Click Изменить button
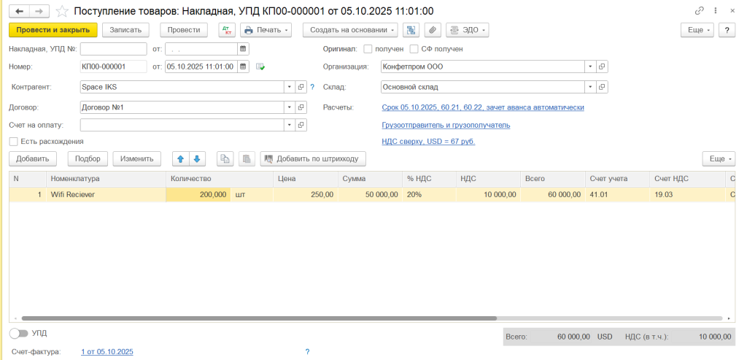Viewport: 747px width, 360px height. coord(136,158)
